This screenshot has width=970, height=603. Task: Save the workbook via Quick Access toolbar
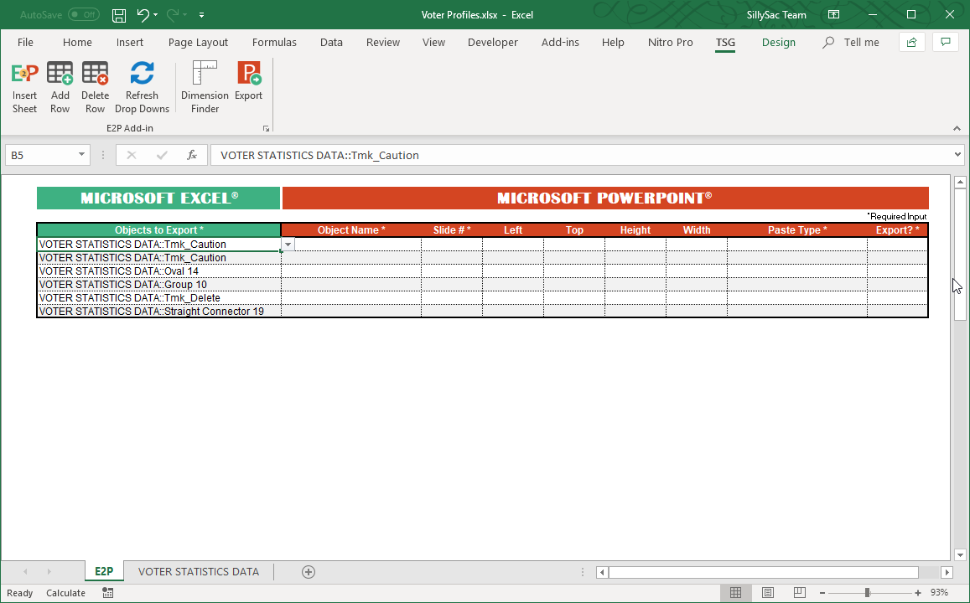(117, 14)
